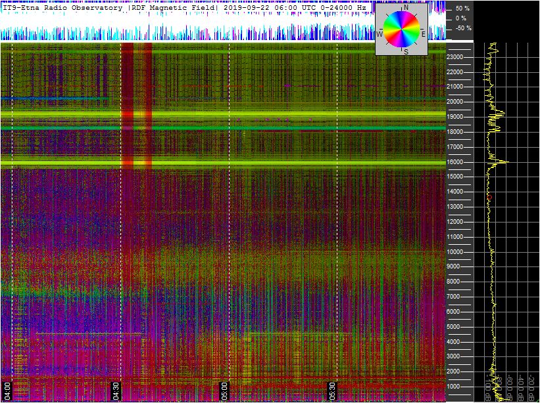Image resolution: width=540 pixels, height=403 pixels.
Task: Select the 05:30 time marker
Action: coord(332,391)
